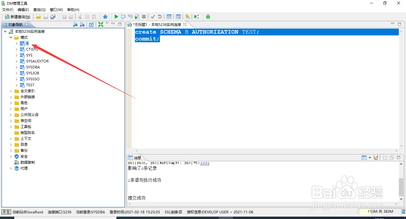
Task: Save the query with floppy disk icon
Action: pos(46,17)
